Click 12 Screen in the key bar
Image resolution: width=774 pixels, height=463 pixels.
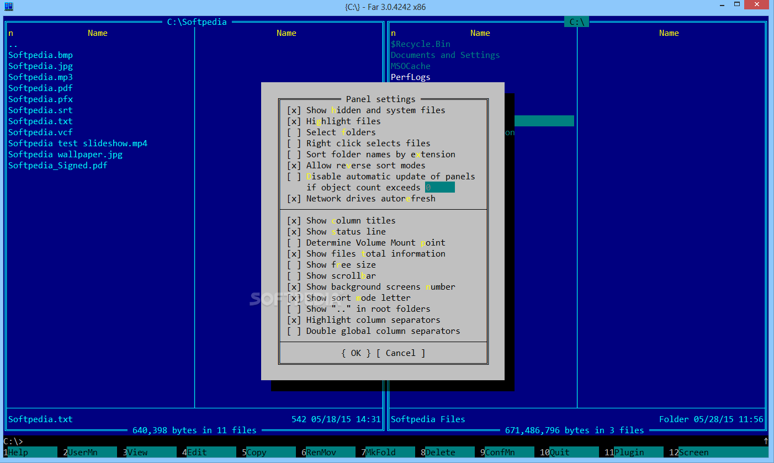pos(718,453)
